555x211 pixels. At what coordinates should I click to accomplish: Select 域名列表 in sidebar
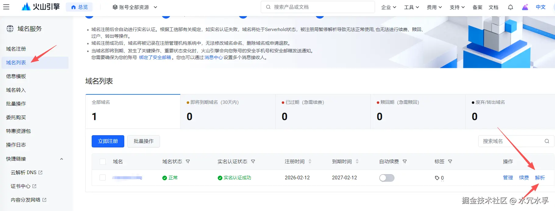point(35,62)
